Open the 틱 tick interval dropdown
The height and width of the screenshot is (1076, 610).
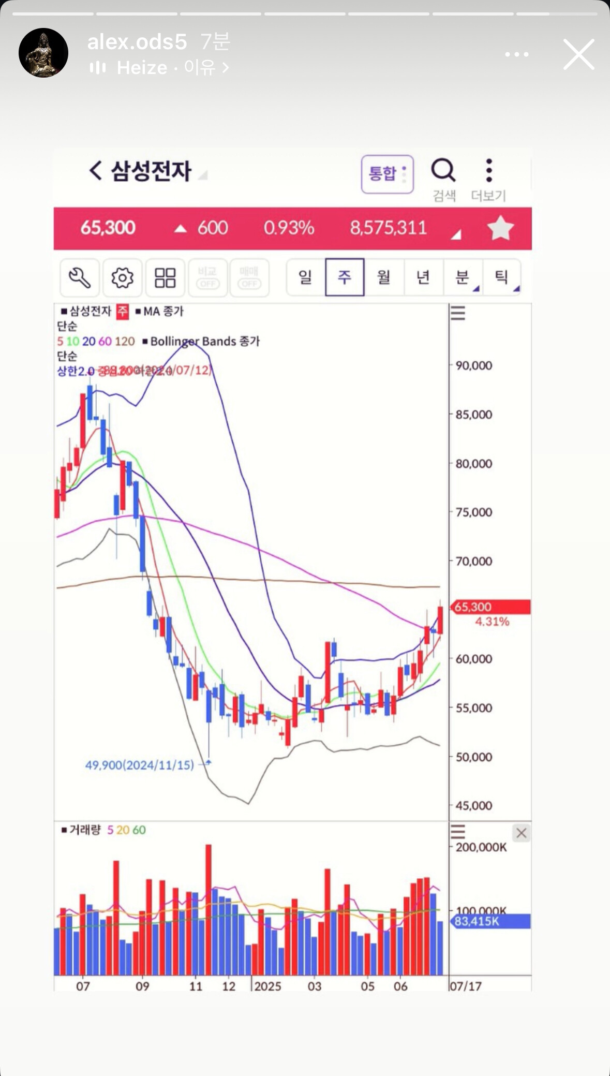502,277
